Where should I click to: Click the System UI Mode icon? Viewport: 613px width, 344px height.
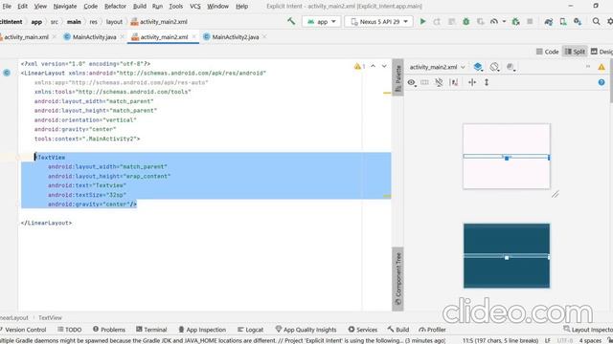click(511, 67)
